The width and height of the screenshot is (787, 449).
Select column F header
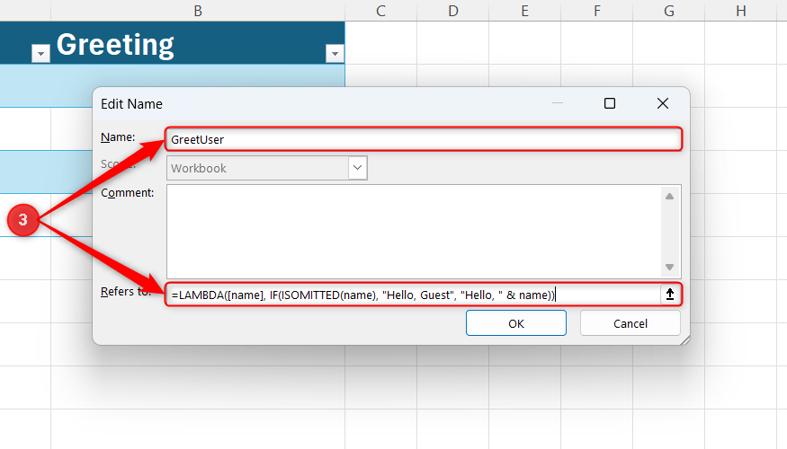[597, 11]
